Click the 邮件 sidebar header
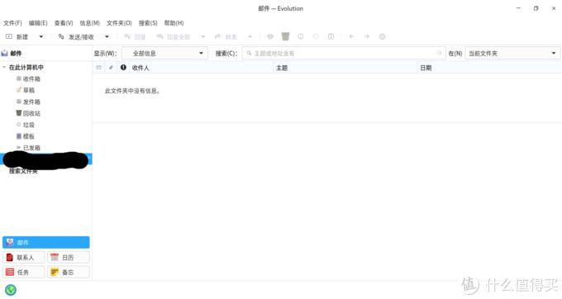The width and height of the screenshot is (562, 299). click(12, 54)
